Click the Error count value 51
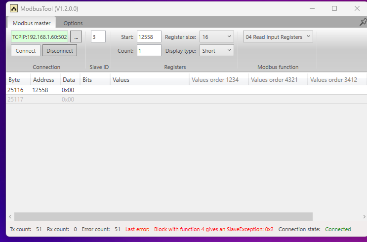The width and height of the screenshot is (367, 242). (x=117, y=229)
